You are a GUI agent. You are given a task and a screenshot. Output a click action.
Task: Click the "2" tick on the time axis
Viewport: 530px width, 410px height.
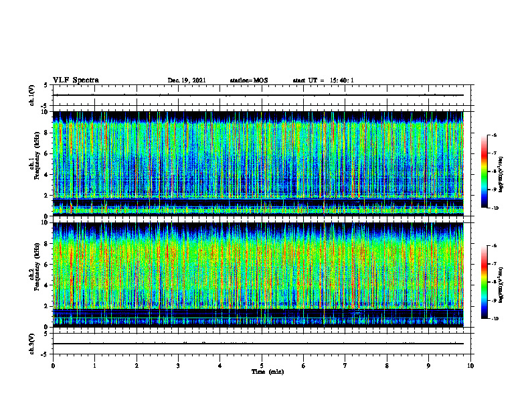click(x=137, y=366)
